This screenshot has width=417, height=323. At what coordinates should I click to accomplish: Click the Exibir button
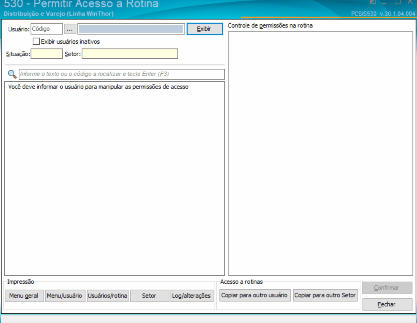pos(204,29)
